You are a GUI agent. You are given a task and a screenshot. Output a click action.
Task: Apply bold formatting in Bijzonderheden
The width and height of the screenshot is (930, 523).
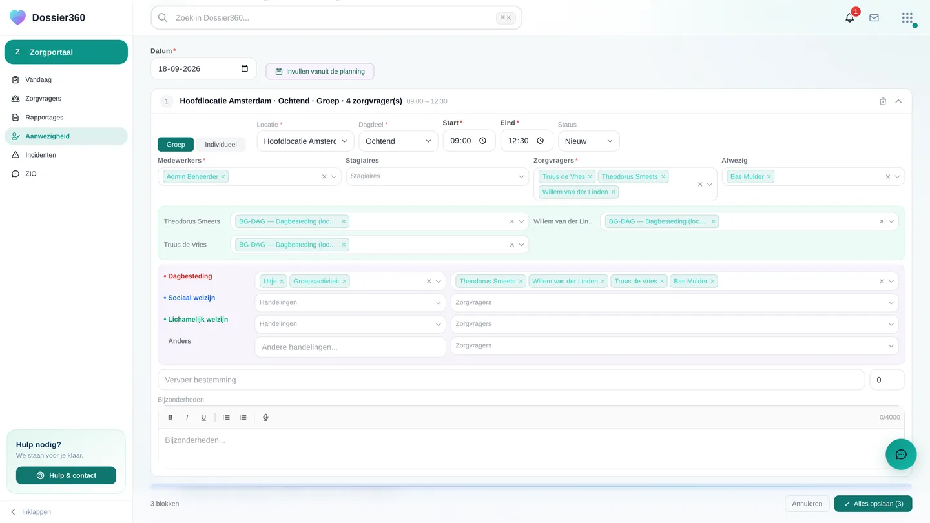click(170, 417)
